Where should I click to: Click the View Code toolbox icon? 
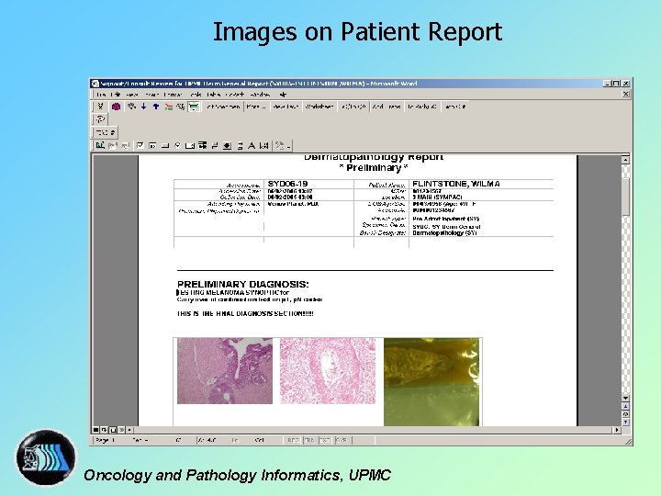tap(125, 145)
